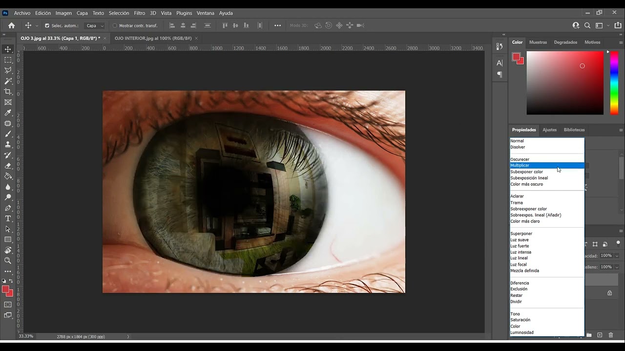Open the History panel icon
This screenshot has height=351, width=625.
[x=500, y=46]
